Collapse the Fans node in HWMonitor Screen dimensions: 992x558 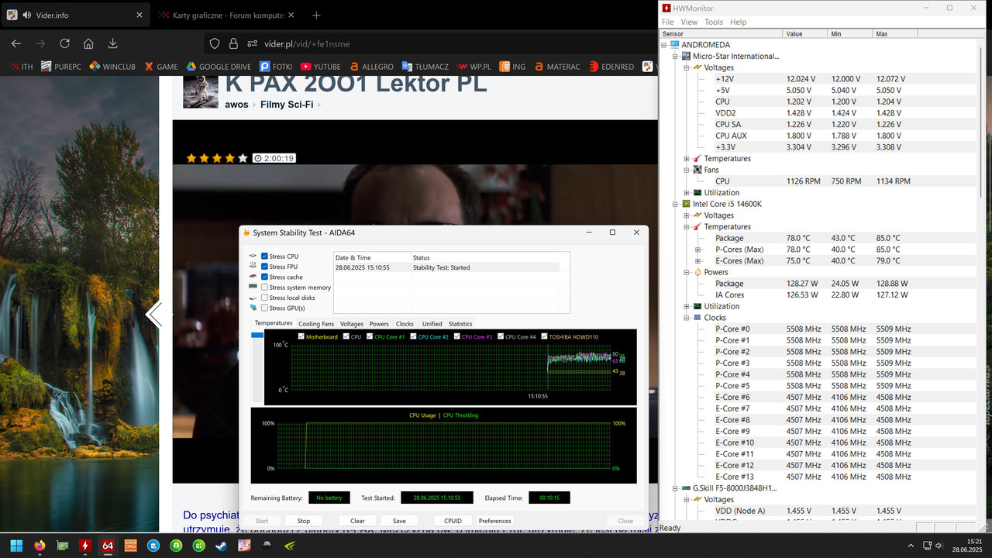(687, 170)
